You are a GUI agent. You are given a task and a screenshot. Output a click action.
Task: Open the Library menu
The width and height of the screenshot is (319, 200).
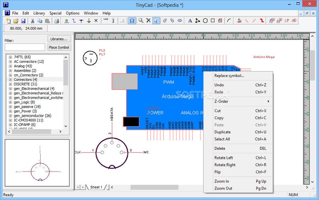click(x=39, y=13)
